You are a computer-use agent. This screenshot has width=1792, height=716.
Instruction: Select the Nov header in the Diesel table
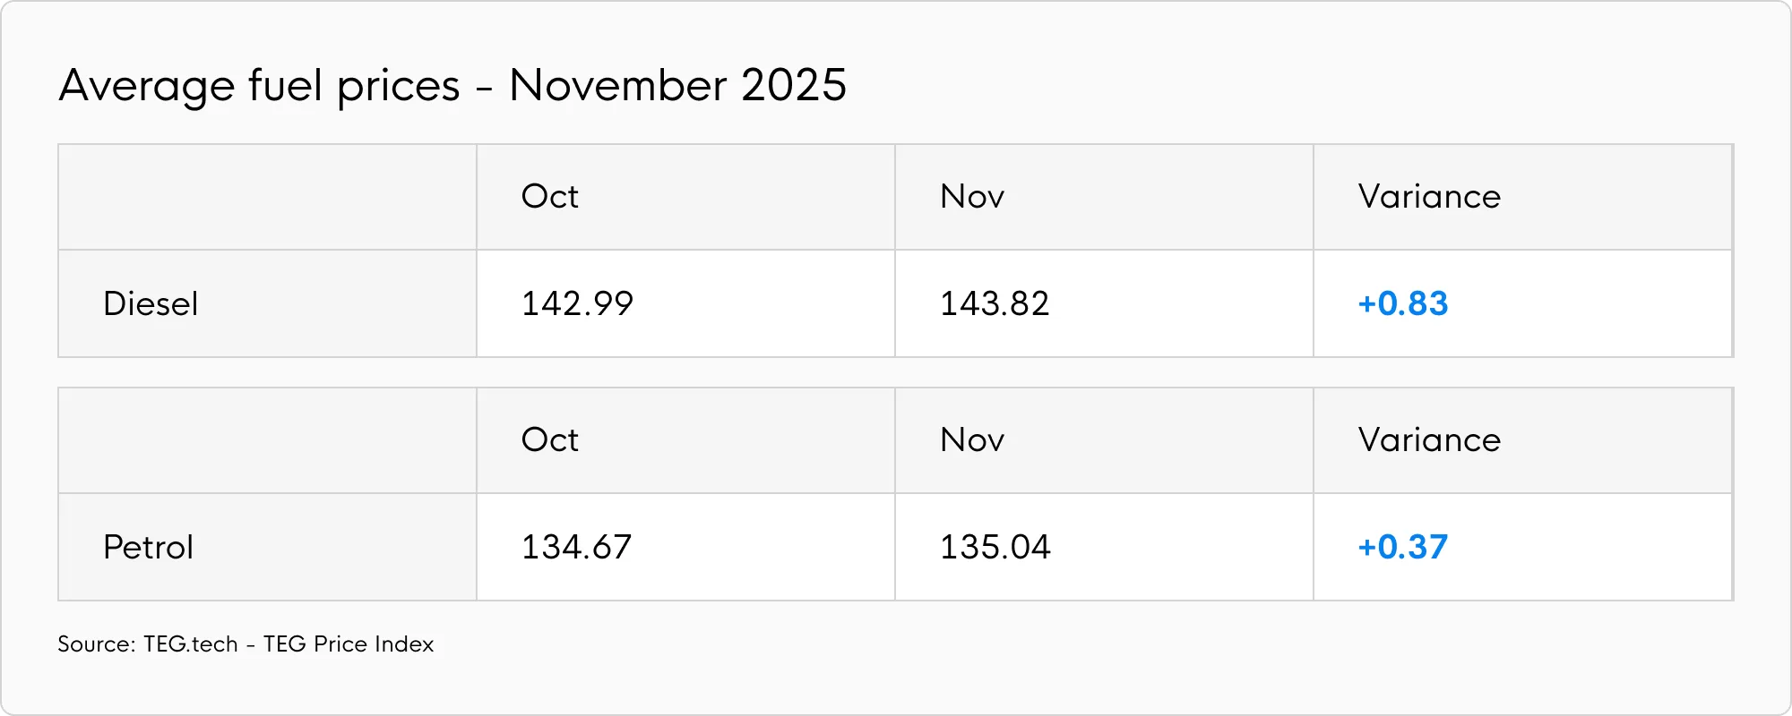click(972, 197)
